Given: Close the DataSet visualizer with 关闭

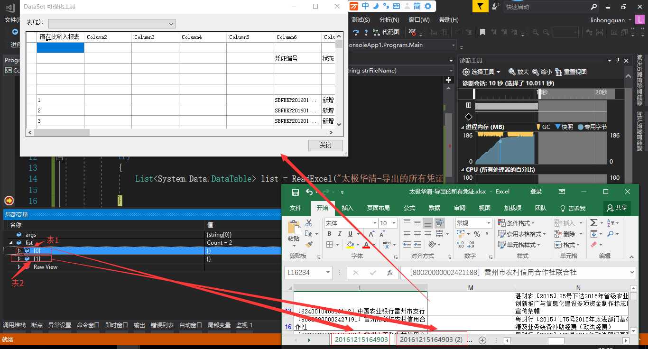Looking at the screenshot, I should (325, 145).
